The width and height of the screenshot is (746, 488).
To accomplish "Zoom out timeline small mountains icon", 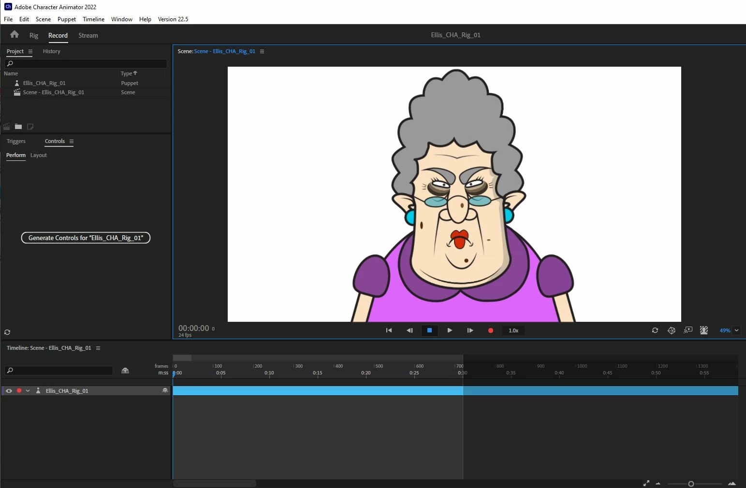I will click(658, 484).
